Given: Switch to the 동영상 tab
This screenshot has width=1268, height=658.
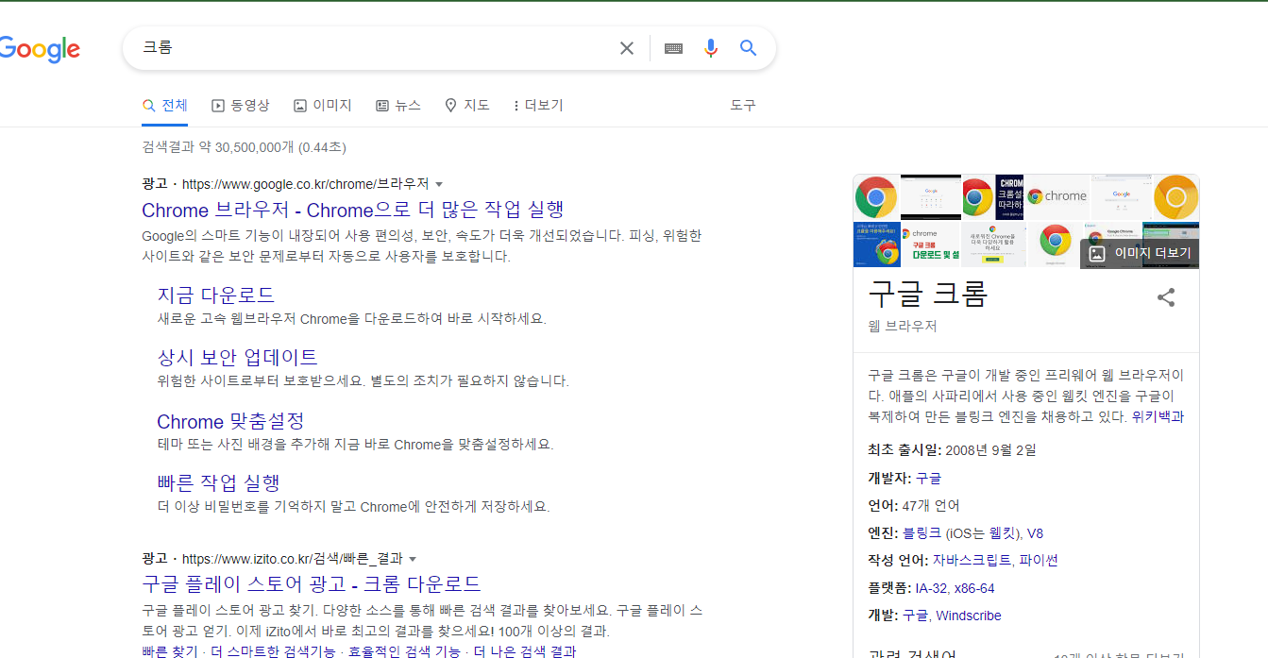Looking at the screenshot, I should tap(241, 106).
